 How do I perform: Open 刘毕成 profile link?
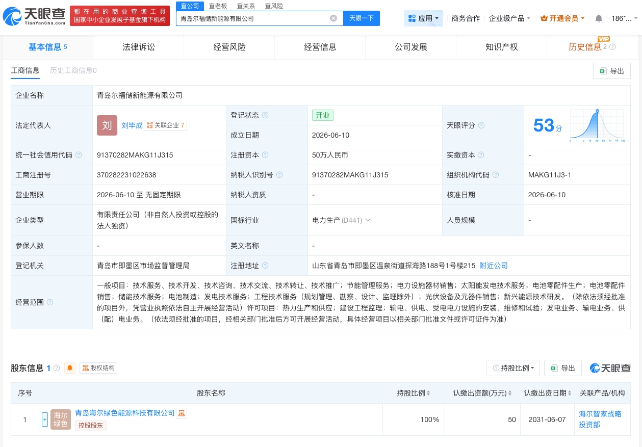(132, 125)
